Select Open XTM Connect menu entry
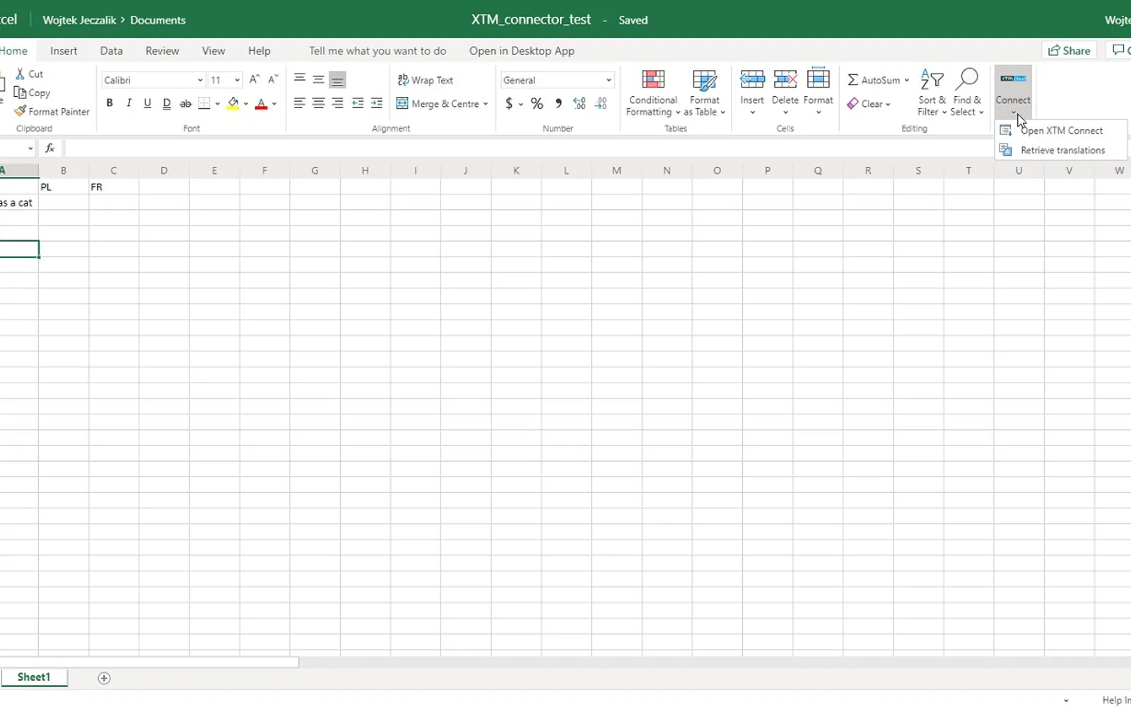Viewport: 1131px width, 707px height. point(1061,131)
